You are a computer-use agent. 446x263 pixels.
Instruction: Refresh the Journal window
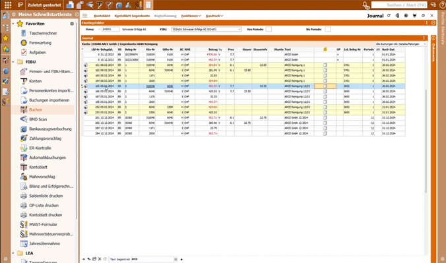[389, 16]
